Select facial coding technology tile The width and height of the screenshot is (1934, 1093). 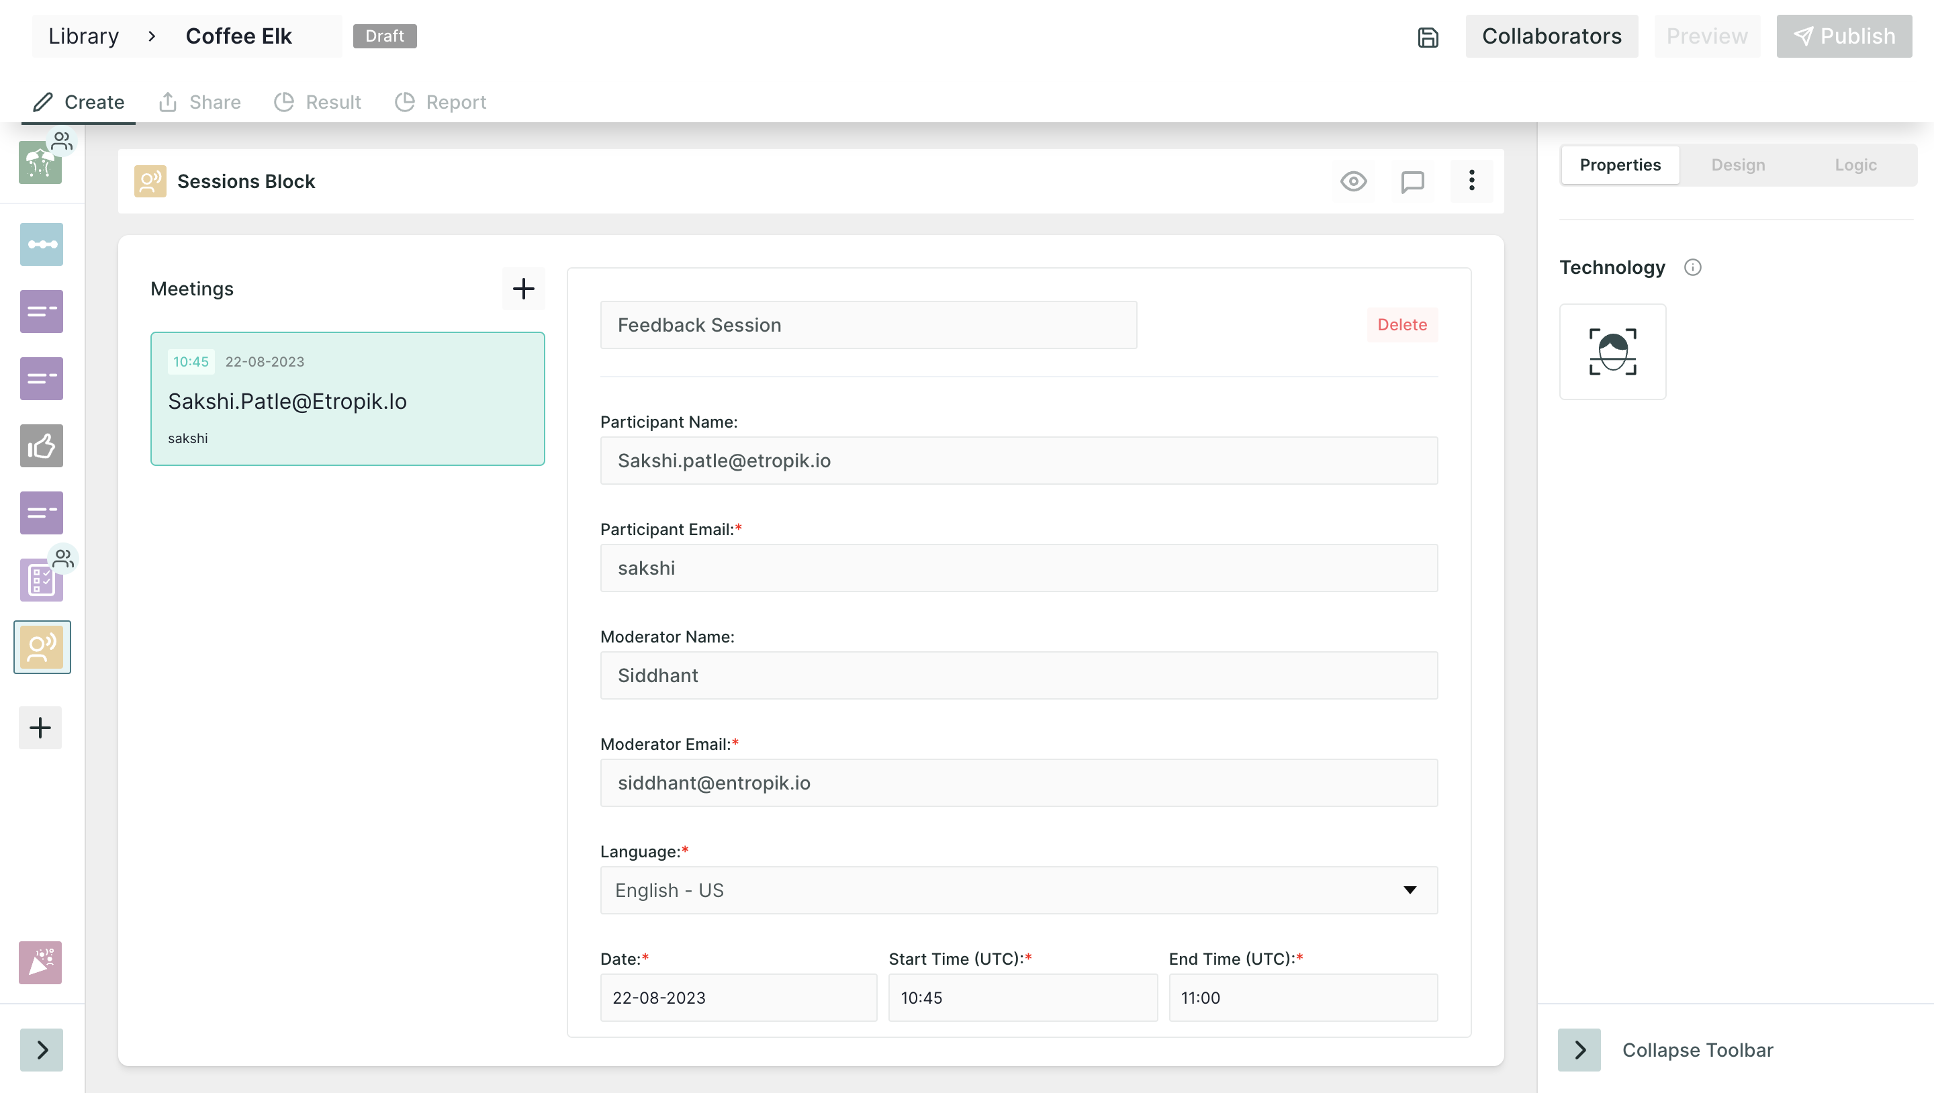click(1612, 351)
